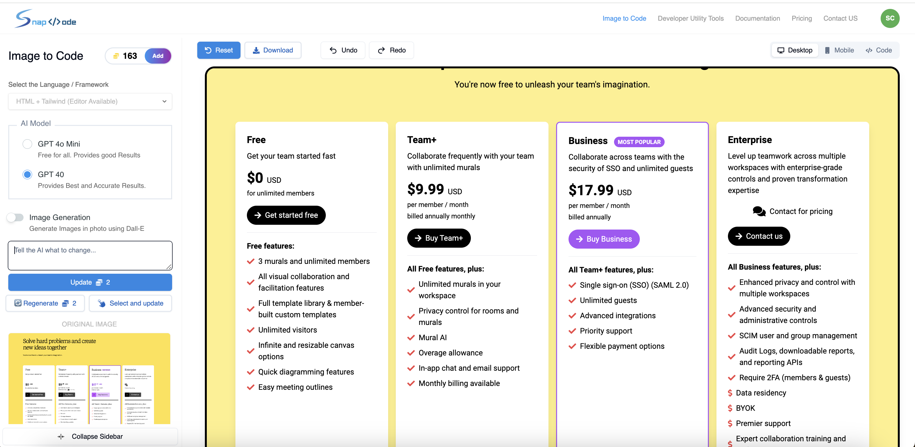Open the Pricing menu link
The width and height of the screenshot is (915, 447).
(801, 18)
